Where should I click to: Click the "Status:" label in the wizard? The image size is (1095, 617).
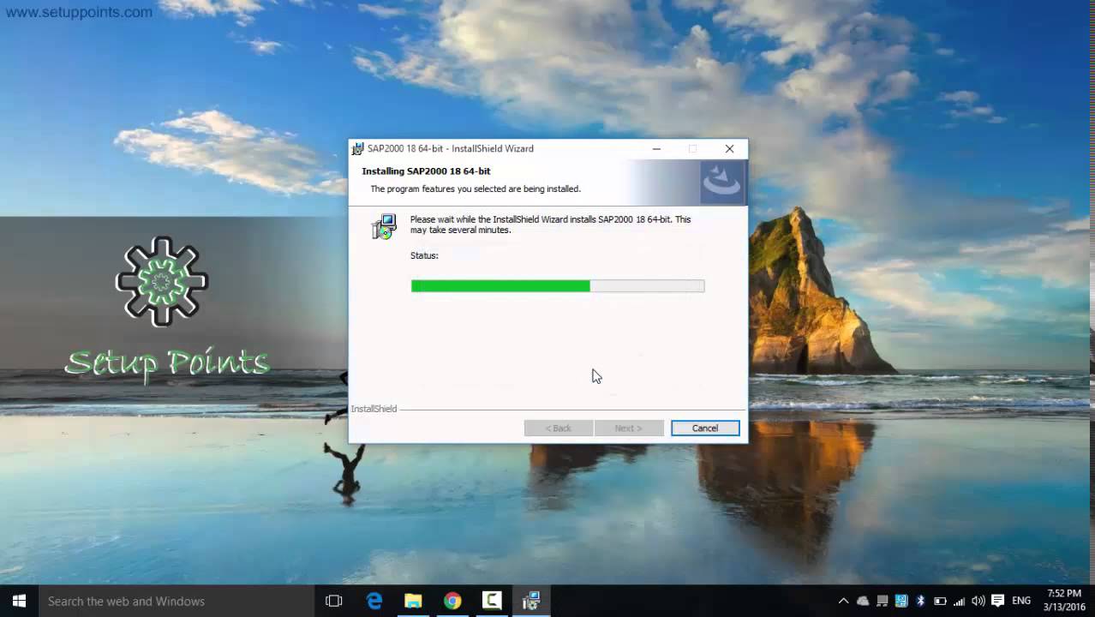coord(424,255)
